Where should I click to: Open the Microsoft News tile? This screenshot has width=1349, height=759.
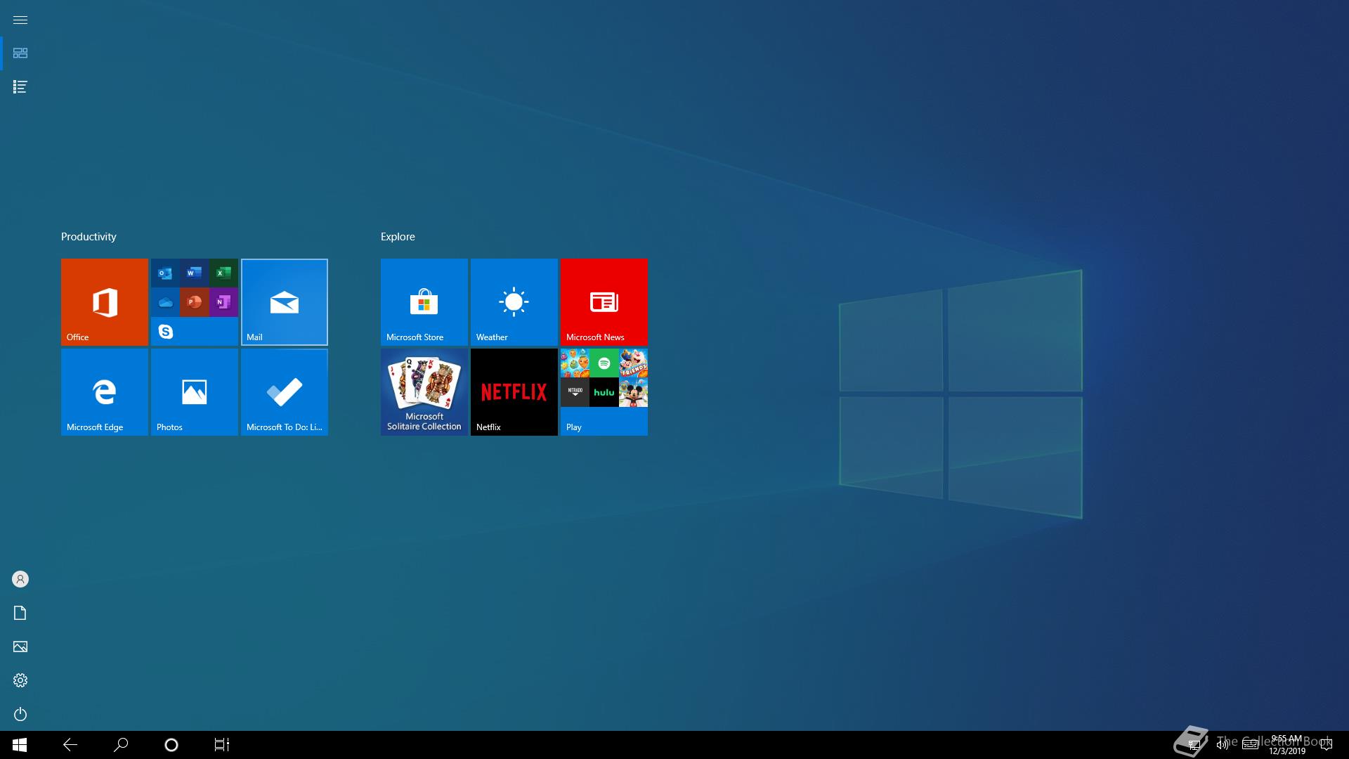[x=604, y=302]
